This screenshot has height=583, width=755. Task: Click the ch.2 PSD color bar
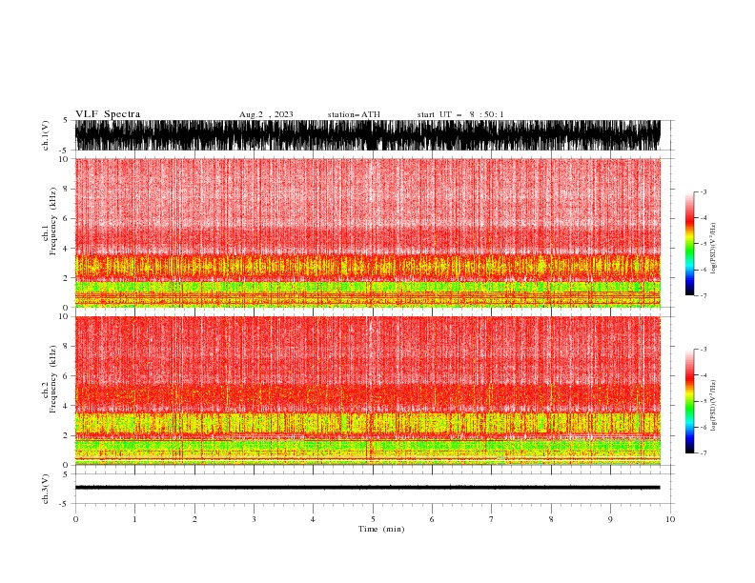pos(689,401)
